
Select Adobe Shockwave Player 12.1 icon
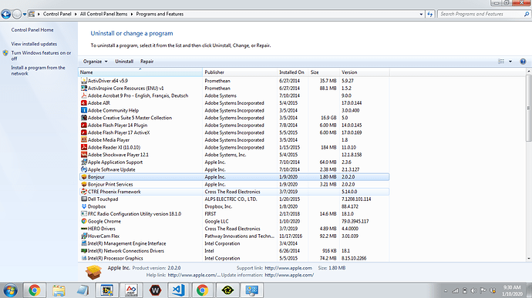coord(84,155)
